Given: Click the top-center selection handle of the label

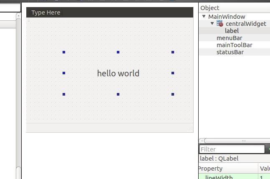Looking at the screenshot, I should [x=118, y=52].
